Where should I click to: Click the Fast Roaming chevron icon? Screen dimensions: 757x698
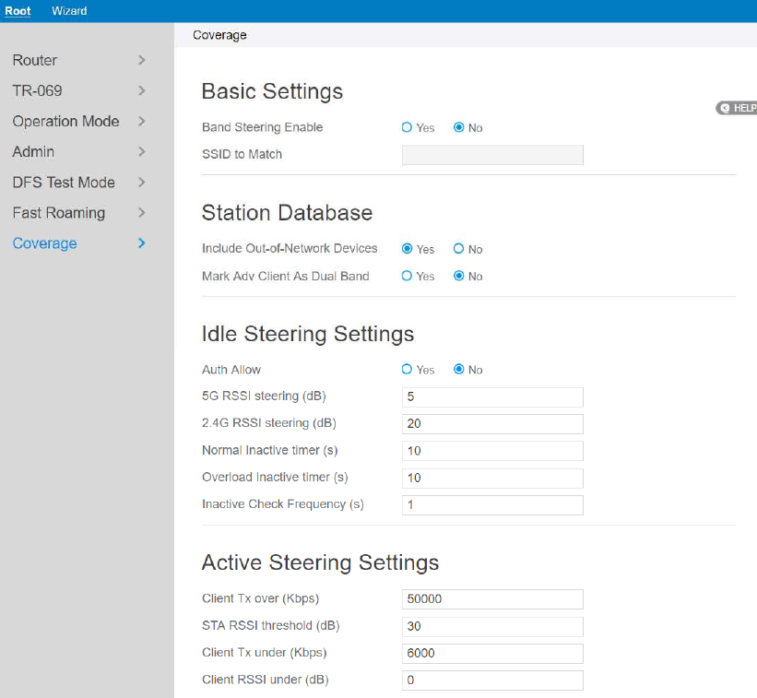141,213
